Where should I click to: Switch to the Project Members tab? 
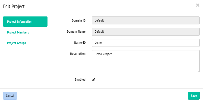tap(18, 32)
